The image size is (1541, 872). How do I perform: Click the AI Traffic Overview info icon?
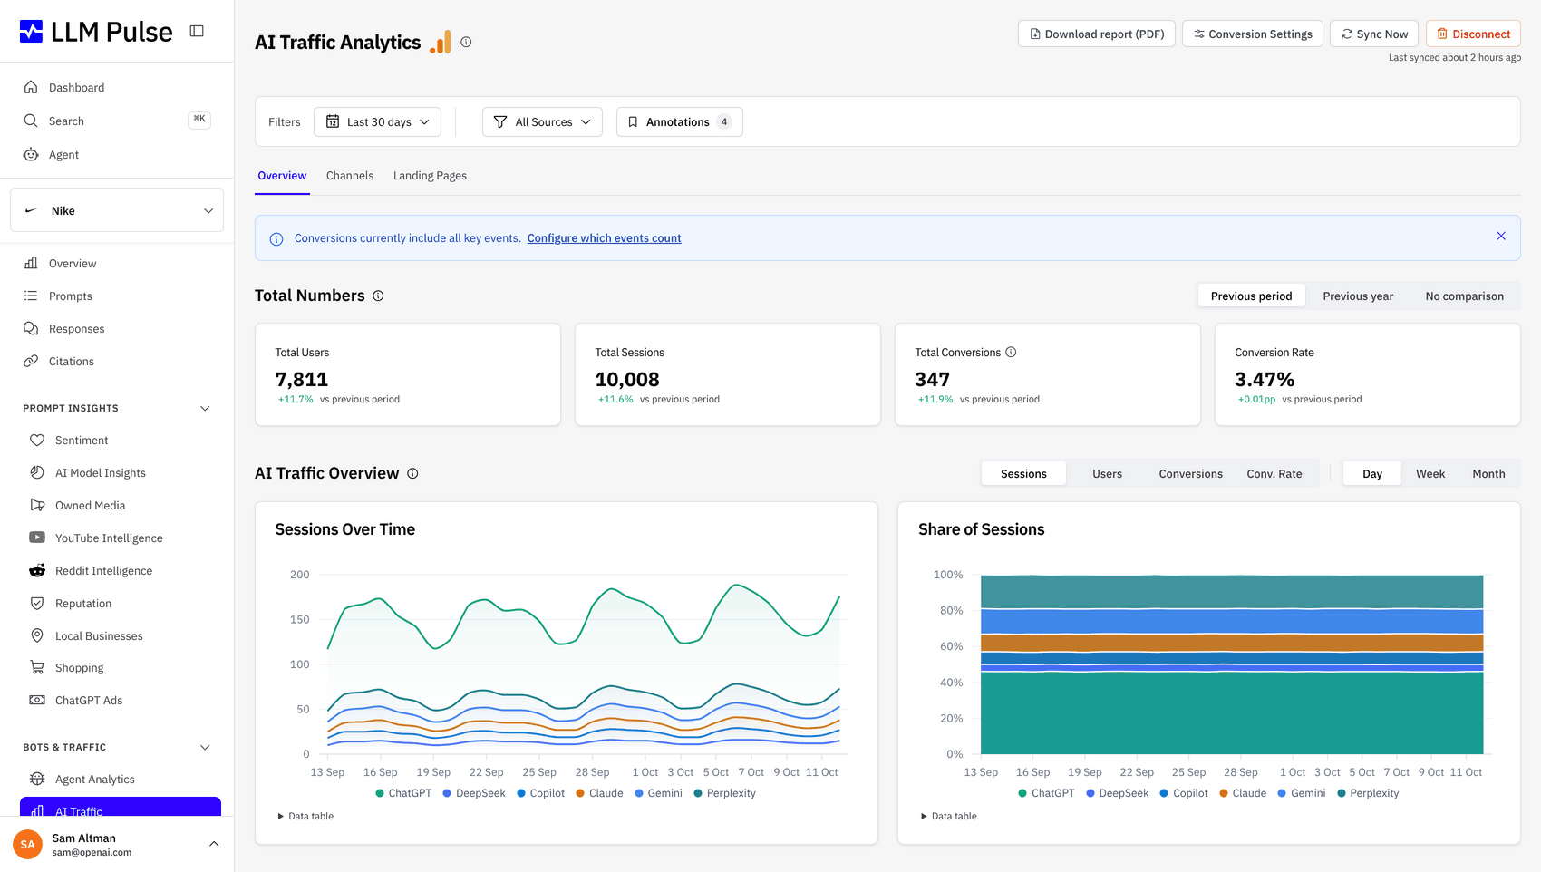pyautogui.click(x=412, y=473)
